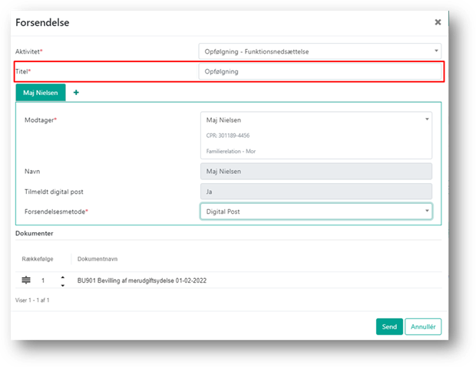Move document down with the down arrow

click(x=62, y=285)
